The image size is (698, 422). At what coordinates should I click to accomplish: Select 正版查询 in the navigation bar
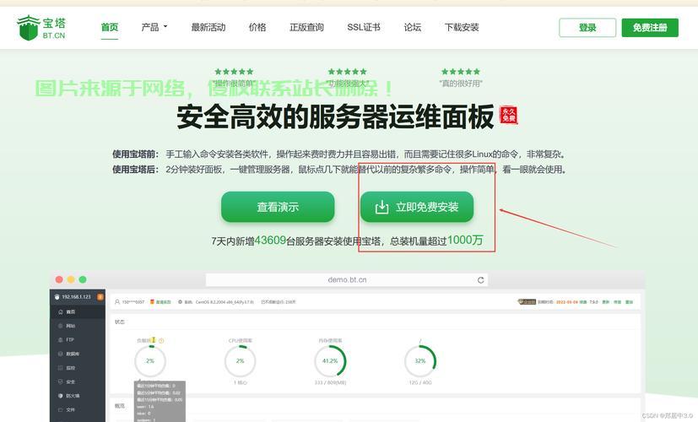306,28
